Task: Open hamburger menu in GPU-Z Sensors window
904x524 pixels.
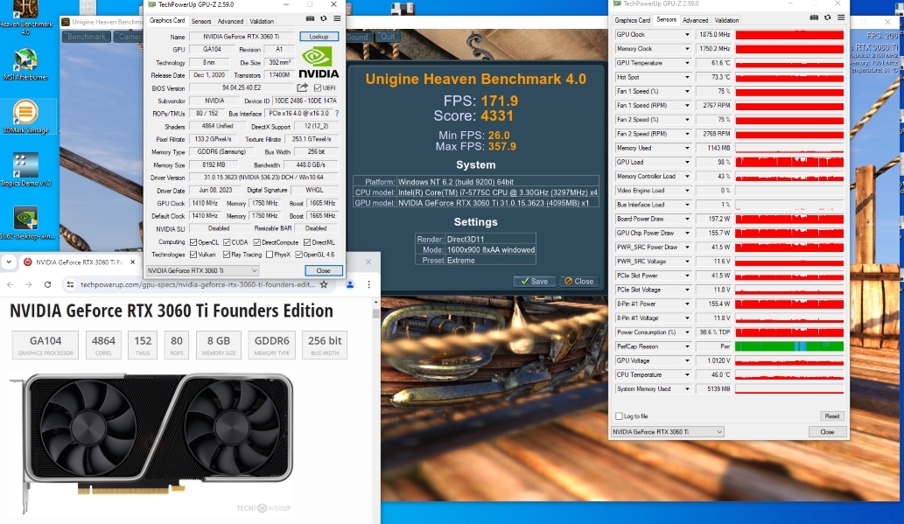Action: pos(841,17)
